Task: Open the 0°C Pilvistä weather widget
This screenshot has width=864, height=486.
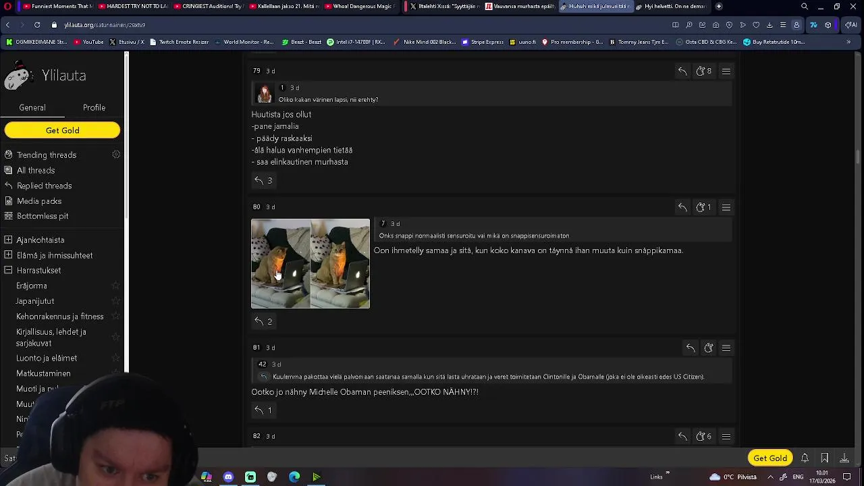Action: pyautogui.click(x=733, y=477)
